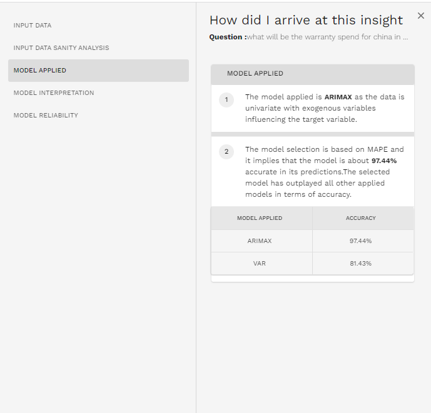Close the insight panel with X icon
The image size is (431, 413).
click(420, 16)
